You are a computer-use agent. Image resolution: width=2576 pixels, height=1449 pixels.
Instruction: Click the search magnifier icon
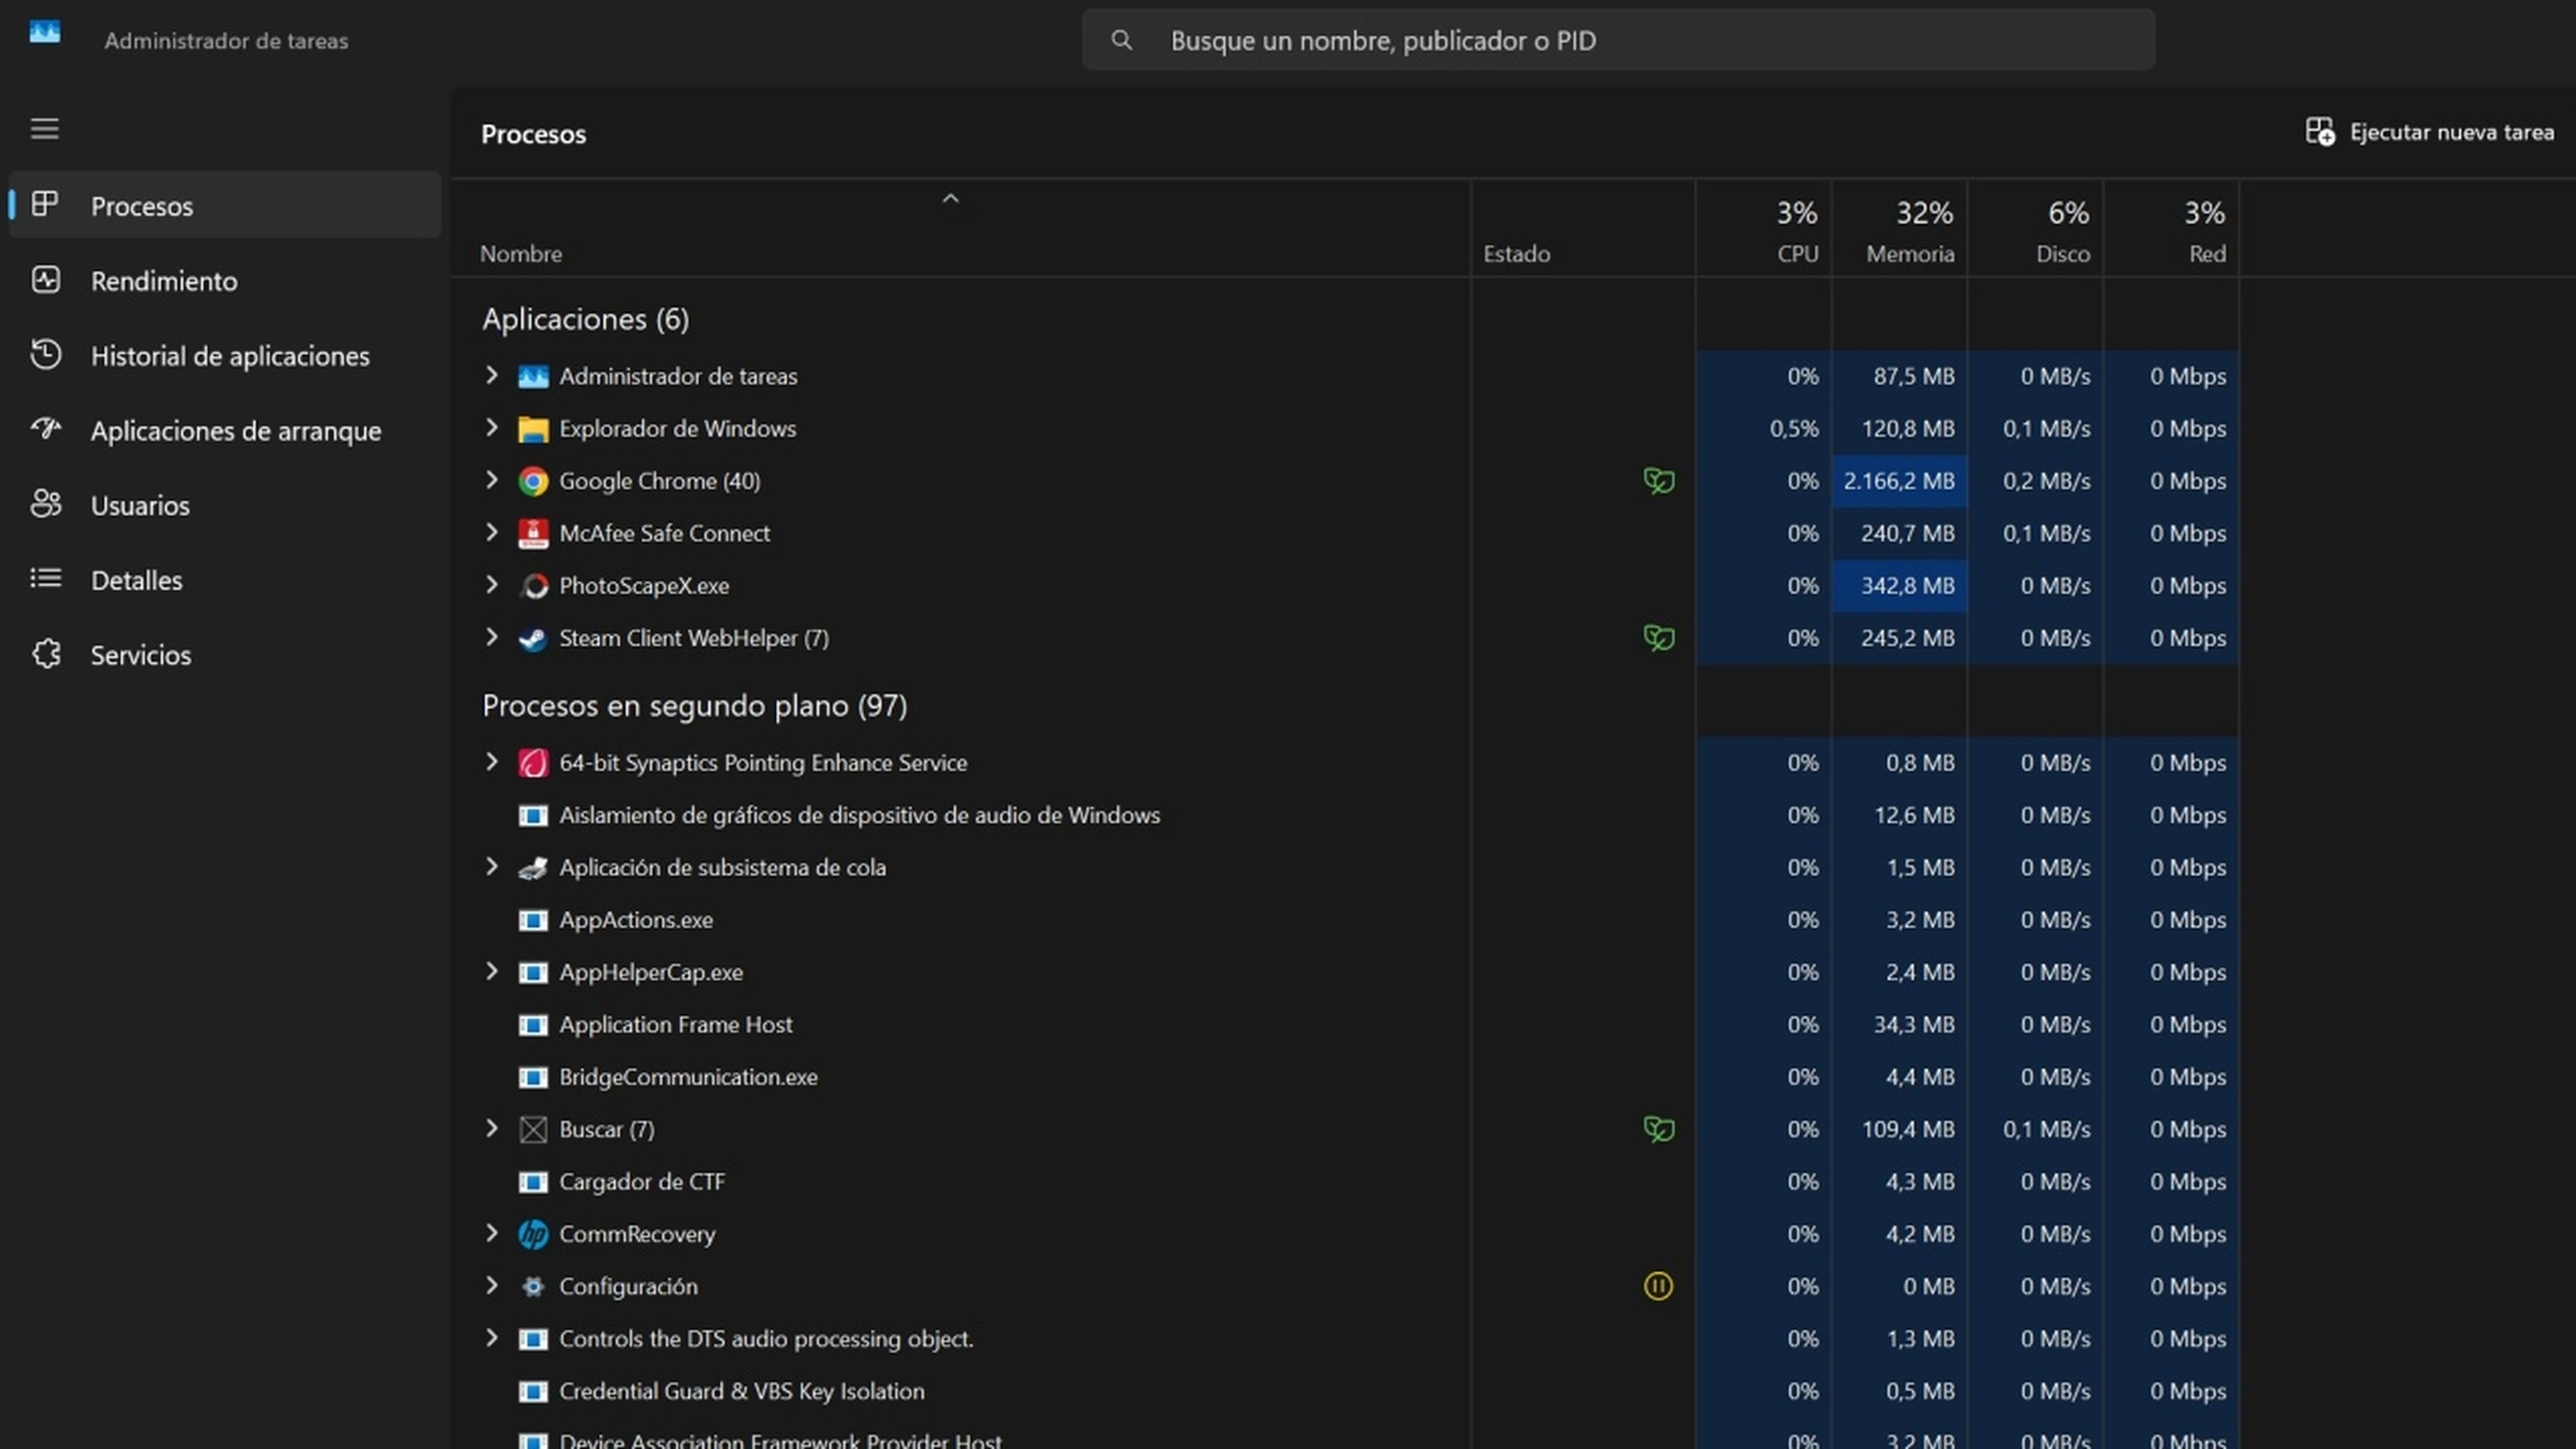coord(1122,40)
